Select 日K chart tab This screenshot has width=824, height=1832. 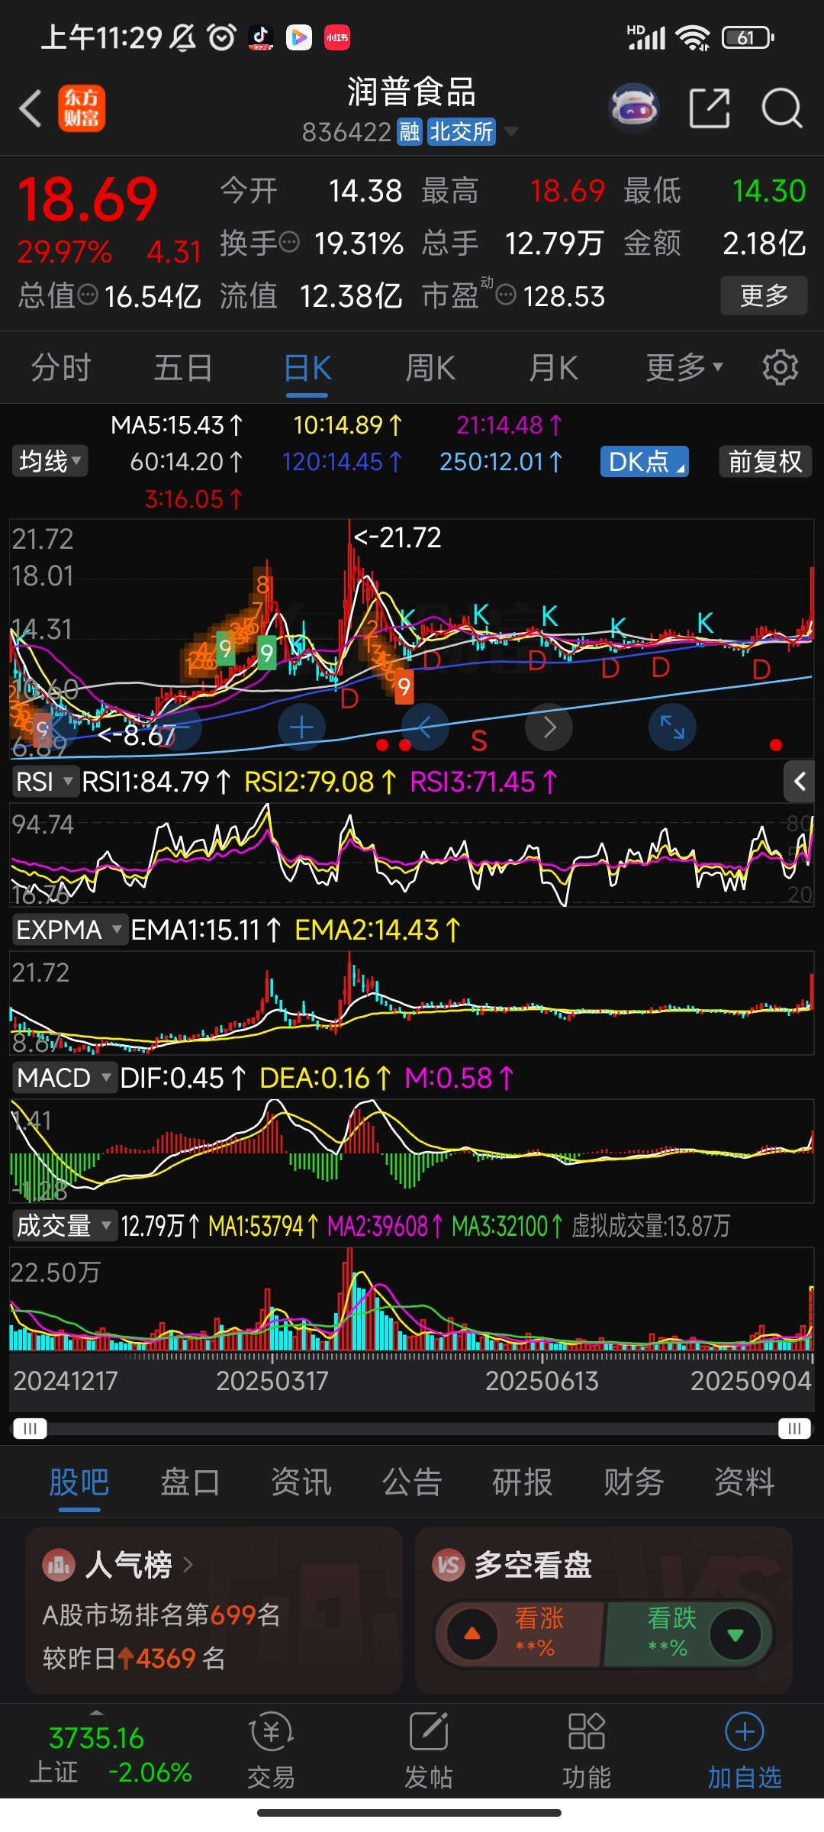click(307, 368)
